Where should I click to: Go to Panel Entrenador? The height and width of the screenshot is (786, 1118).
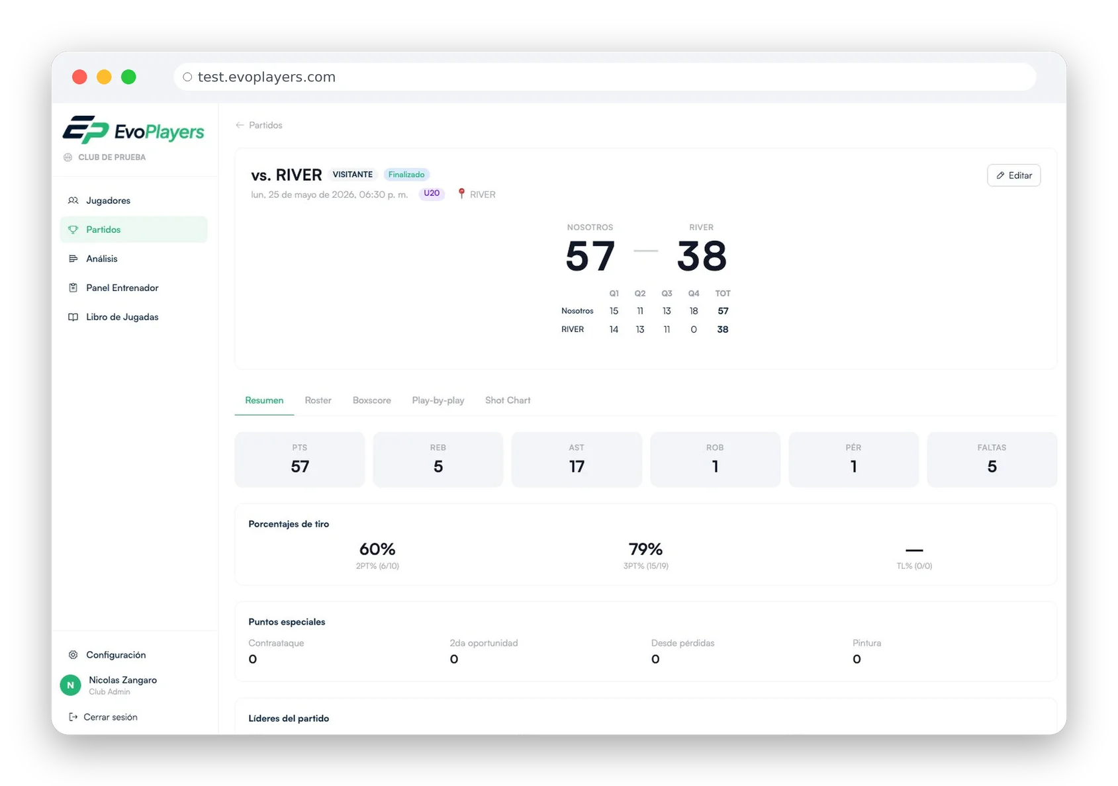point(134,288)
